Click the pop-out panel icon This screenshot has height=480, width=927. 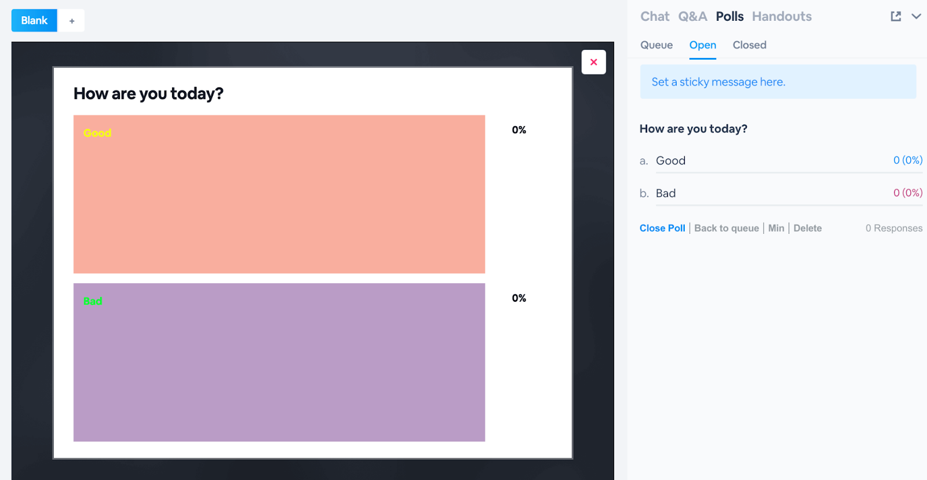pyautogui.click(x=896, y=16)
